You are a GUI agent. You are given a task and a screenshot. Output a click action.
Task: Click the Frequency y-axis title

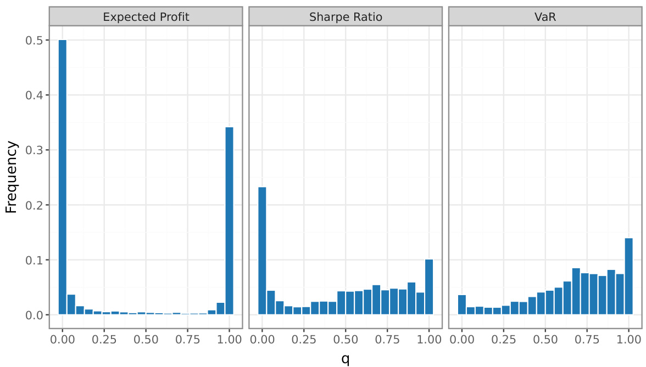12,177
